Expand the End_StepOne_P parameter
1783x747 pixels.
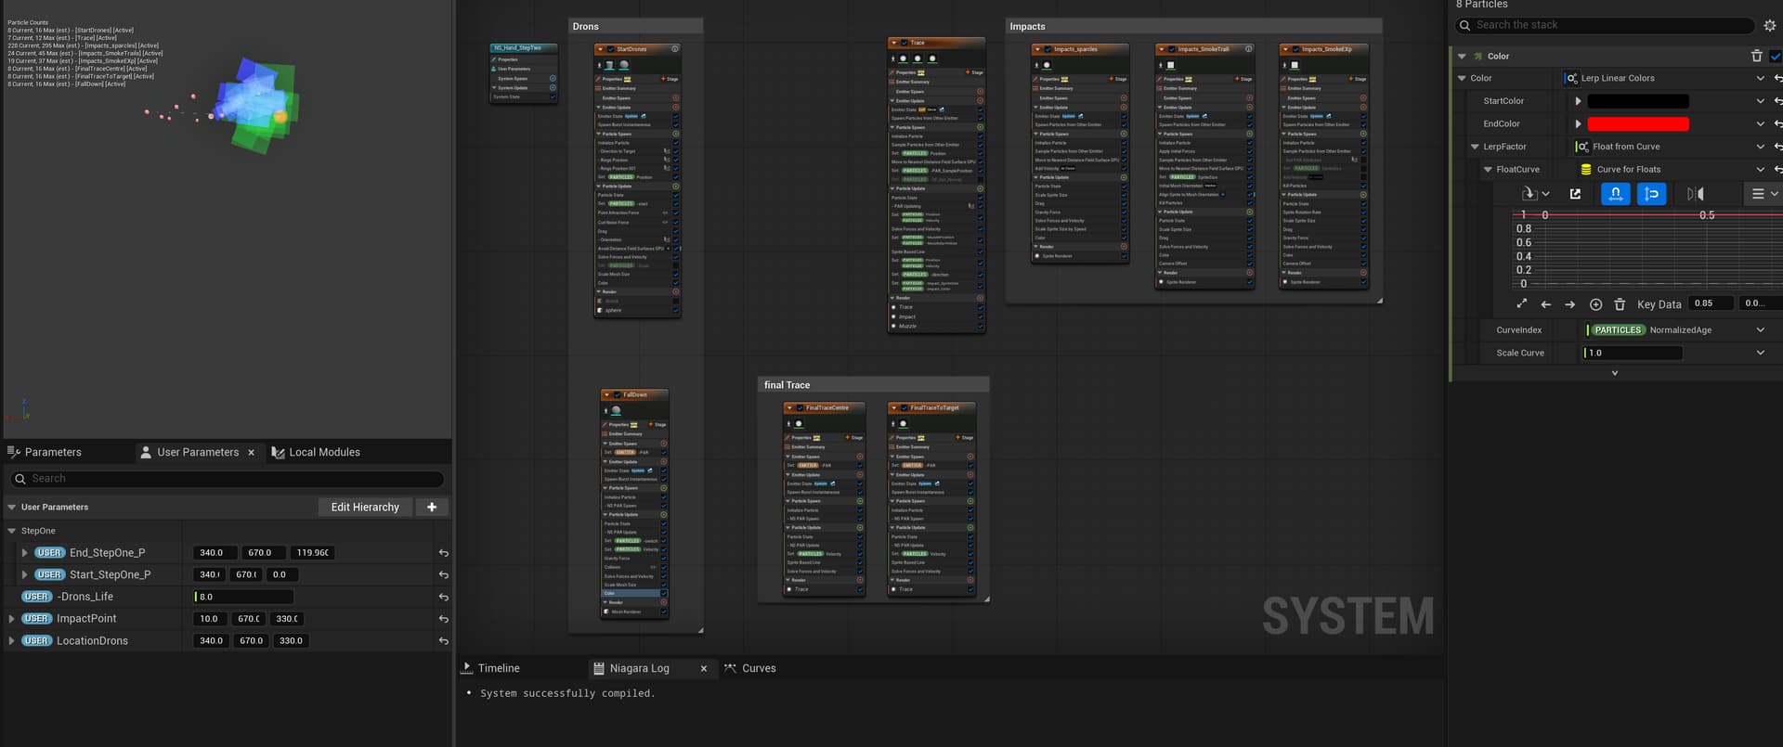25,553
